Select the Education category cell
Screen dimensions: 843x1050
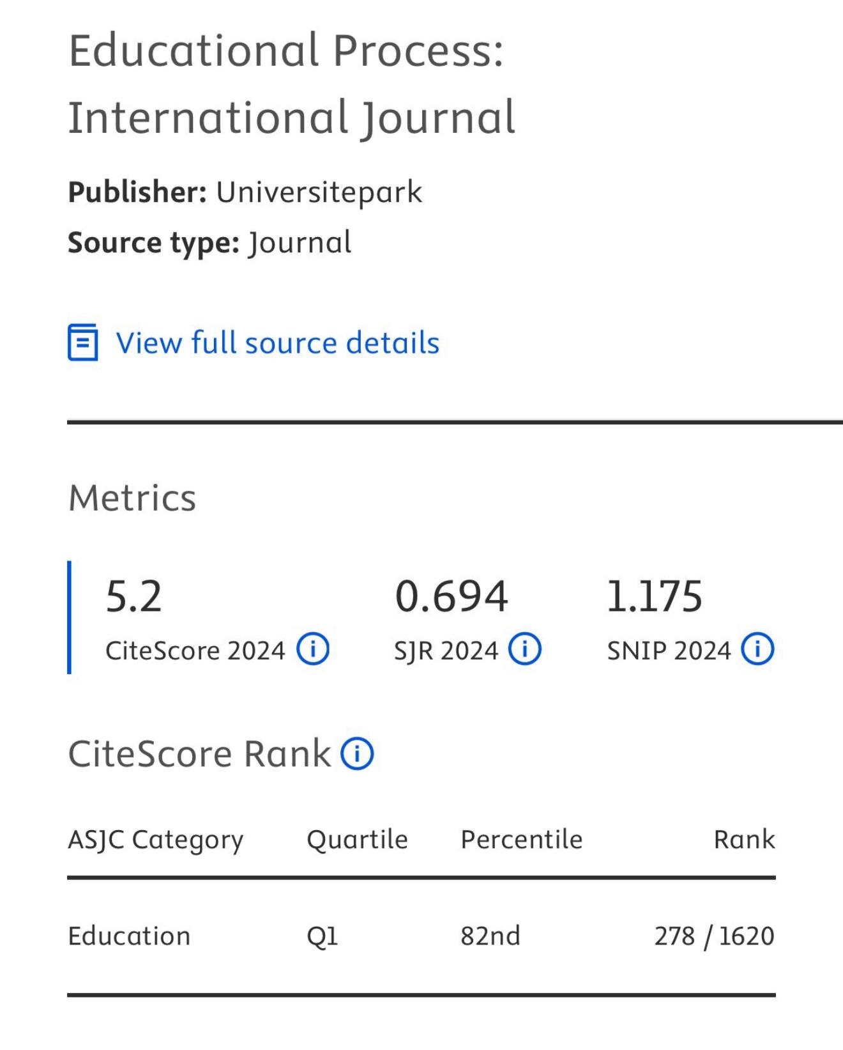tap(129, 936)
